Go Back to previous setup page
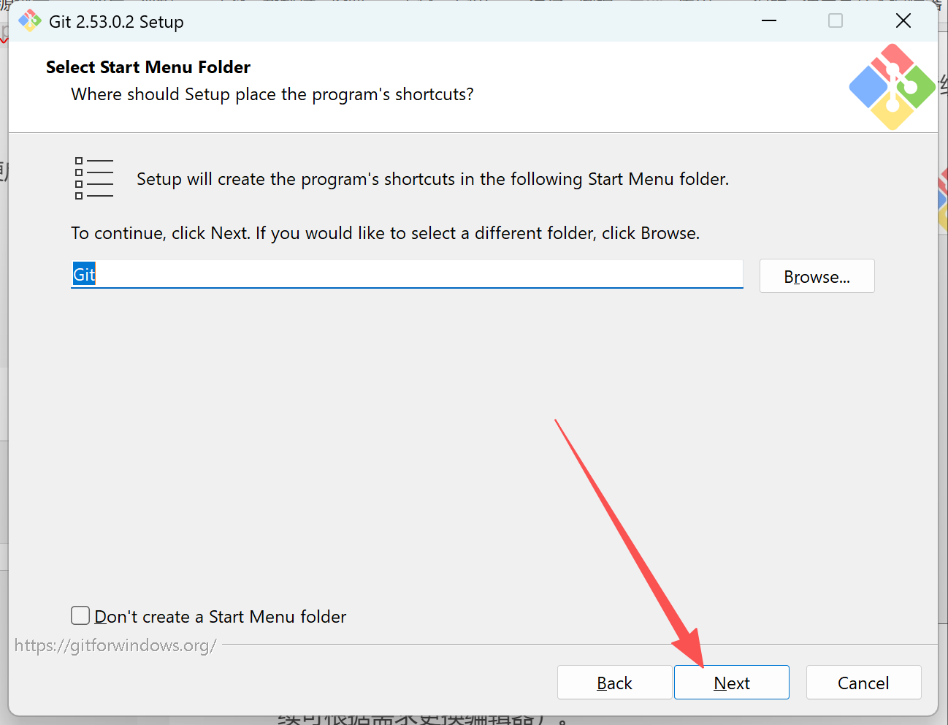The height and width of the screenshot is (725, 948). (614, 682)
